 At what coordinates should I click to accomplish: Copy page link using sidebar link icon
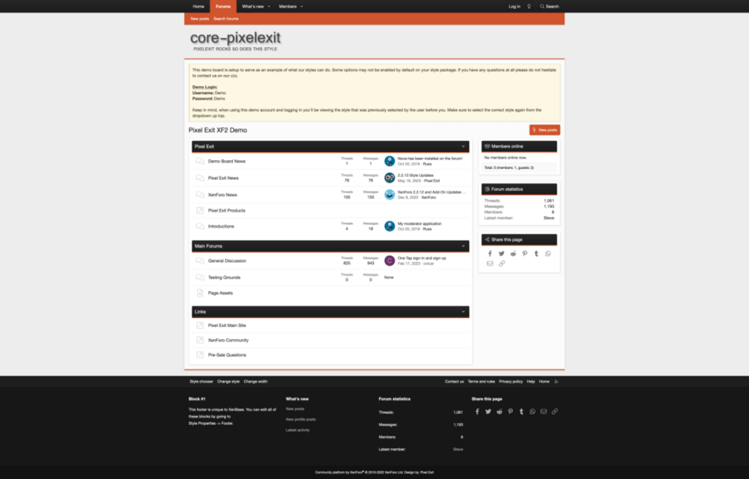coord(502,263)
